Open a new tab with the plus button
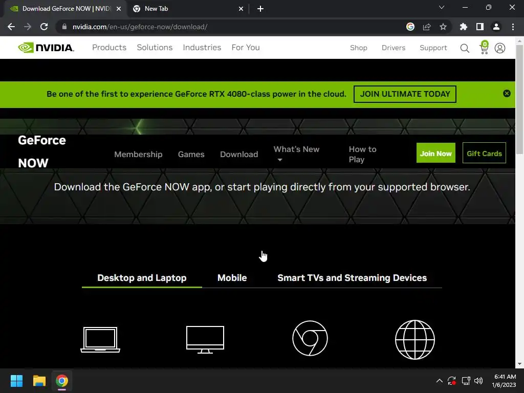Image resolution: width=524 pixels, height=393 pixels. point(260,9)
